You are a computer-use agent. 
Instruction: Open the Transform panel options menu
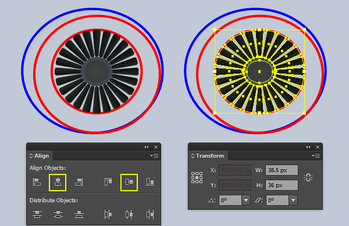tap(316, 156)
